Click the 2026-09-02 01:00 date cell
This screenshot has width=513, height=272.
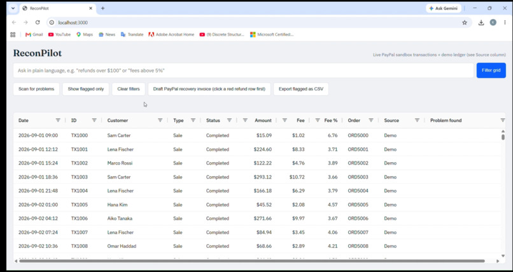coord(38,205)
